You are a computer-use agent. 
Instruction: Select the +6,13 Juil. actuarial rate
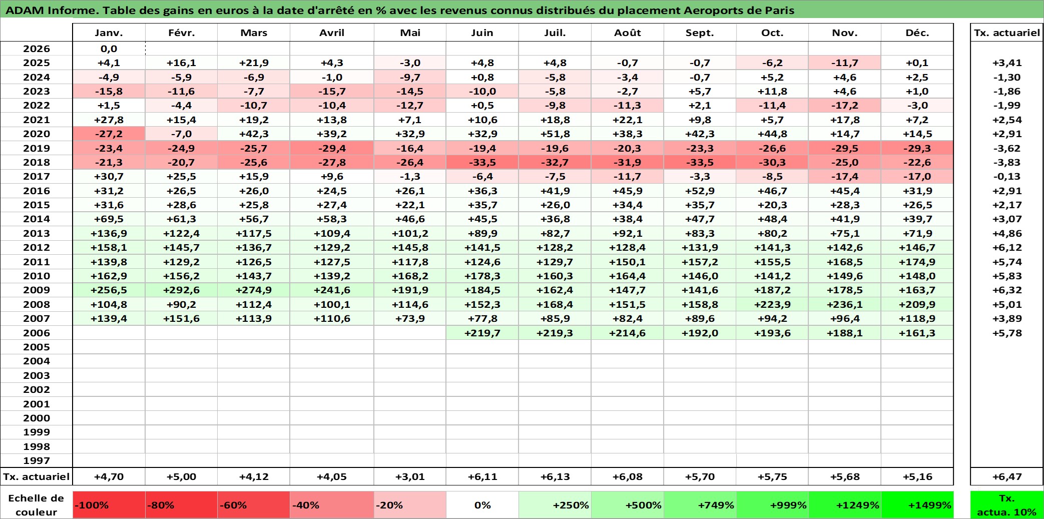click(555, 476)
